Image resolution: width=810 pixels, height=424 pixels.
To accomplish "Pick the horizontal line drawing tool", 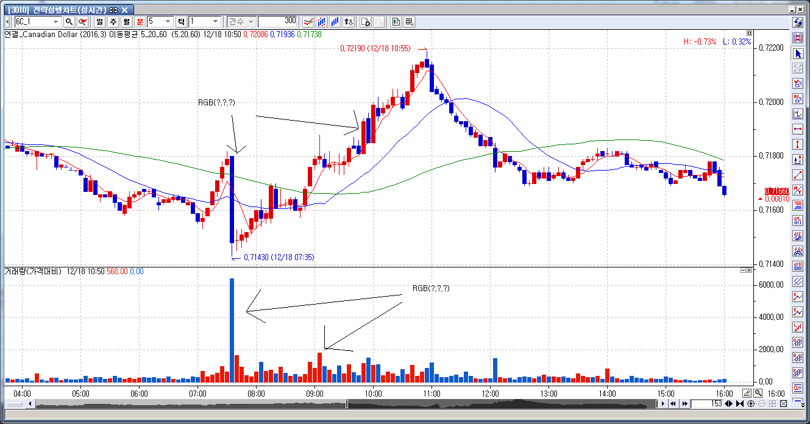I will click(797, 129).
